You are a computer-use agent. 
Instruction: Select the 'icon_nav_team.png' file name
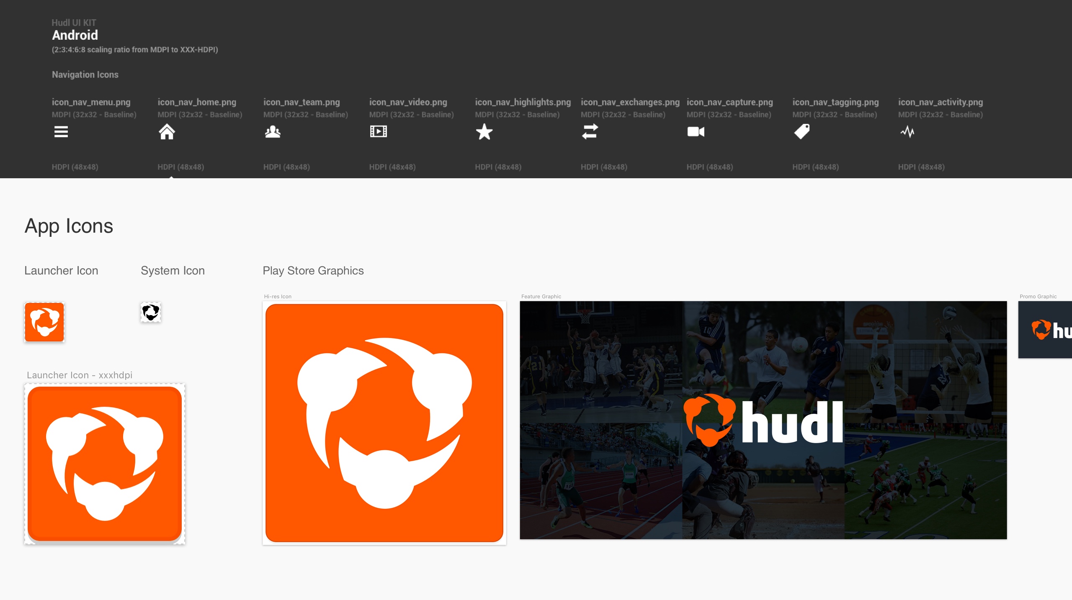click(x=301, y=102)
